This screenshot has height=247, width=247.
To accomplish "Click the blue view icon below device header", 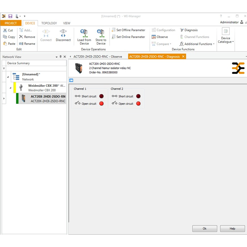I will point(71,80).
